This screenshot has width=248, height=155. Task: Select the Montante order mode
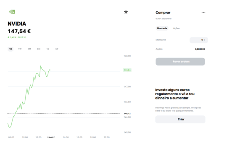point(162,28)
